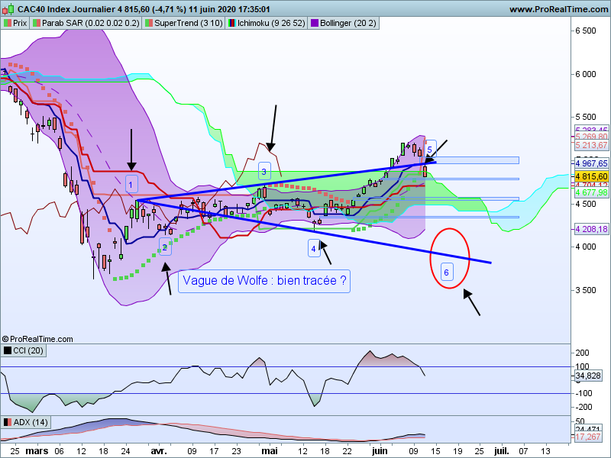Select wave label 3 on the chart
611x458 pixels.
tap(264, 171)
